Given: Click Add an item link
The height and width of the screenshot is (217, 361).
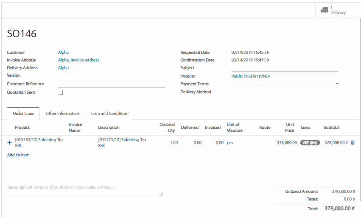Looking at the screenshot, I should pos(18,155).
